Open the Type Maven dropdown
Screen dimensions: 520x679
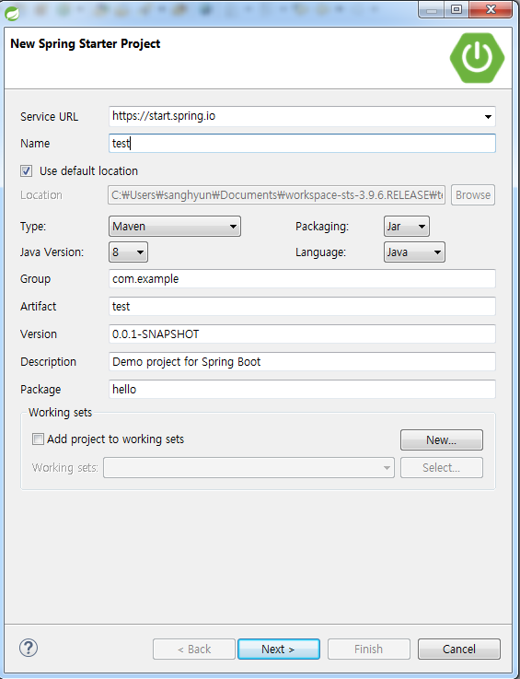coord(175,227)
